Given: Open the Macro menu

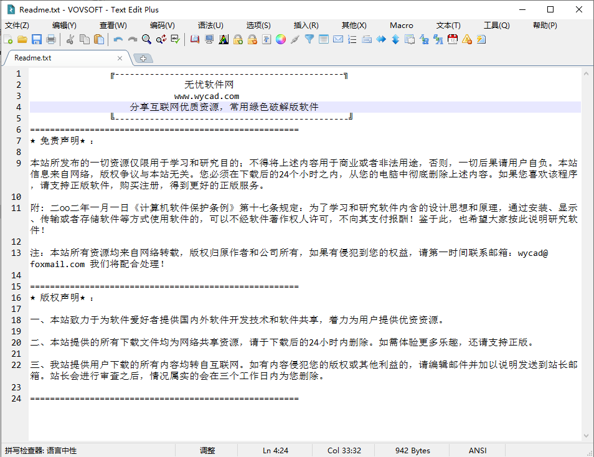Looking at the screenshot, I should (401, 25).
